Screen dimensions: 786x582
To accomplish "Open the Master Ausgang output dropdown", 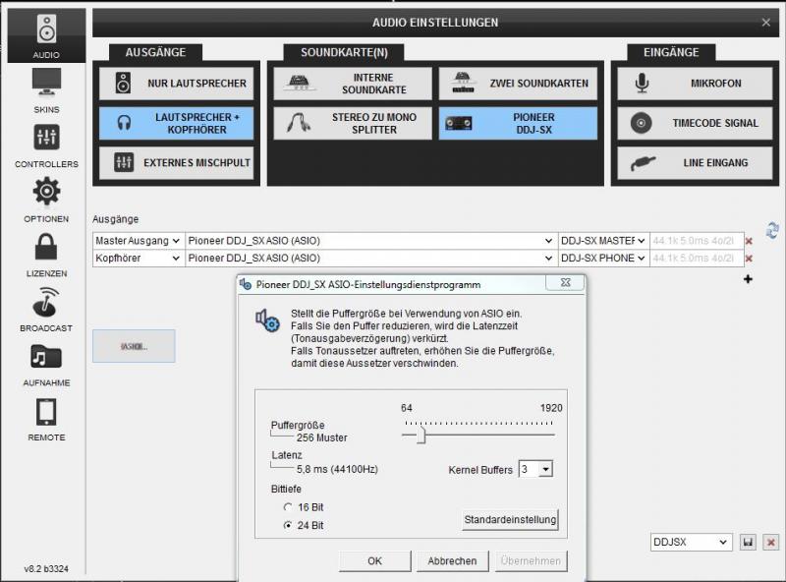I will click(138, 241).
